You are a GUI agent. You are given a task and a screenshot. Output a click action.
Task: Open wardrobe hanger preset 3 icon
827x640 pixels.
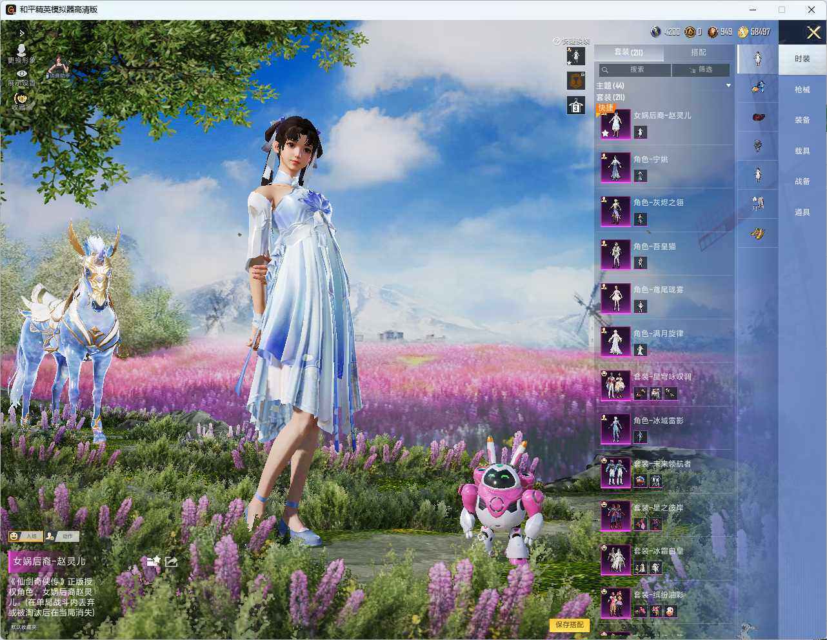(575, 105)
